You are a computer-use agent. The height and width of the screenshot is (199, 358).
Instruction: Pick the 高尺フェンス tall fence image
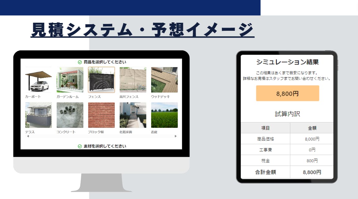(x=133, y=80)
